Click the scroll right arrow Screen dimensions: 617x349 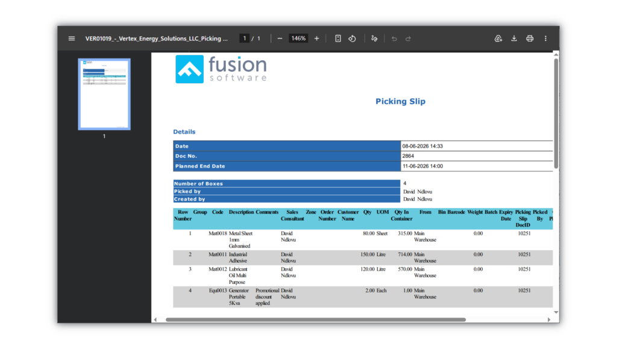click(549, 320)
